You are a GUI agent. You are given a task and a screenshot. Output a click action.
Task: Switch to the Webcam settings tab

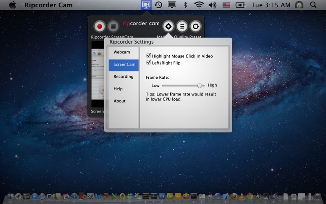121,52
